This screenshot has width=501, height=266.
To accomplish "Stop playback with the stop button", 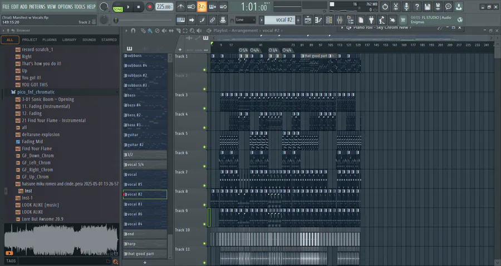I will click(x=139, y=7).
